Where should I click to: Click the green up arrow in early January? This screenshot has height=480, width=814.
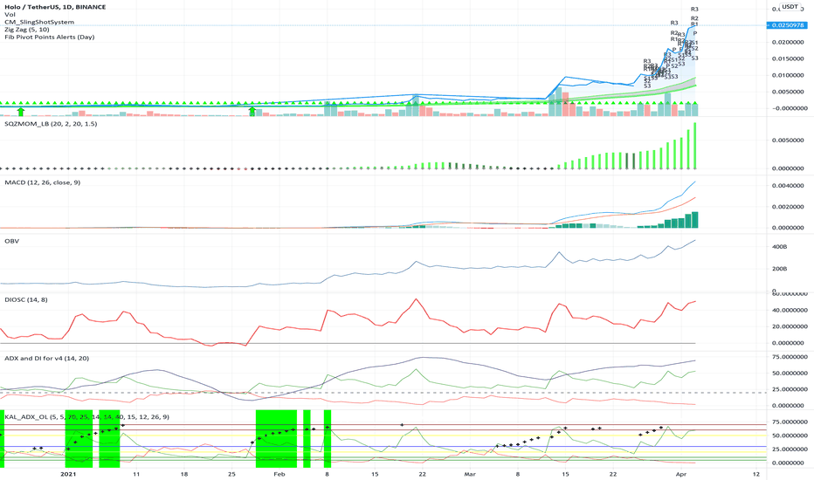tap(21, 112)
